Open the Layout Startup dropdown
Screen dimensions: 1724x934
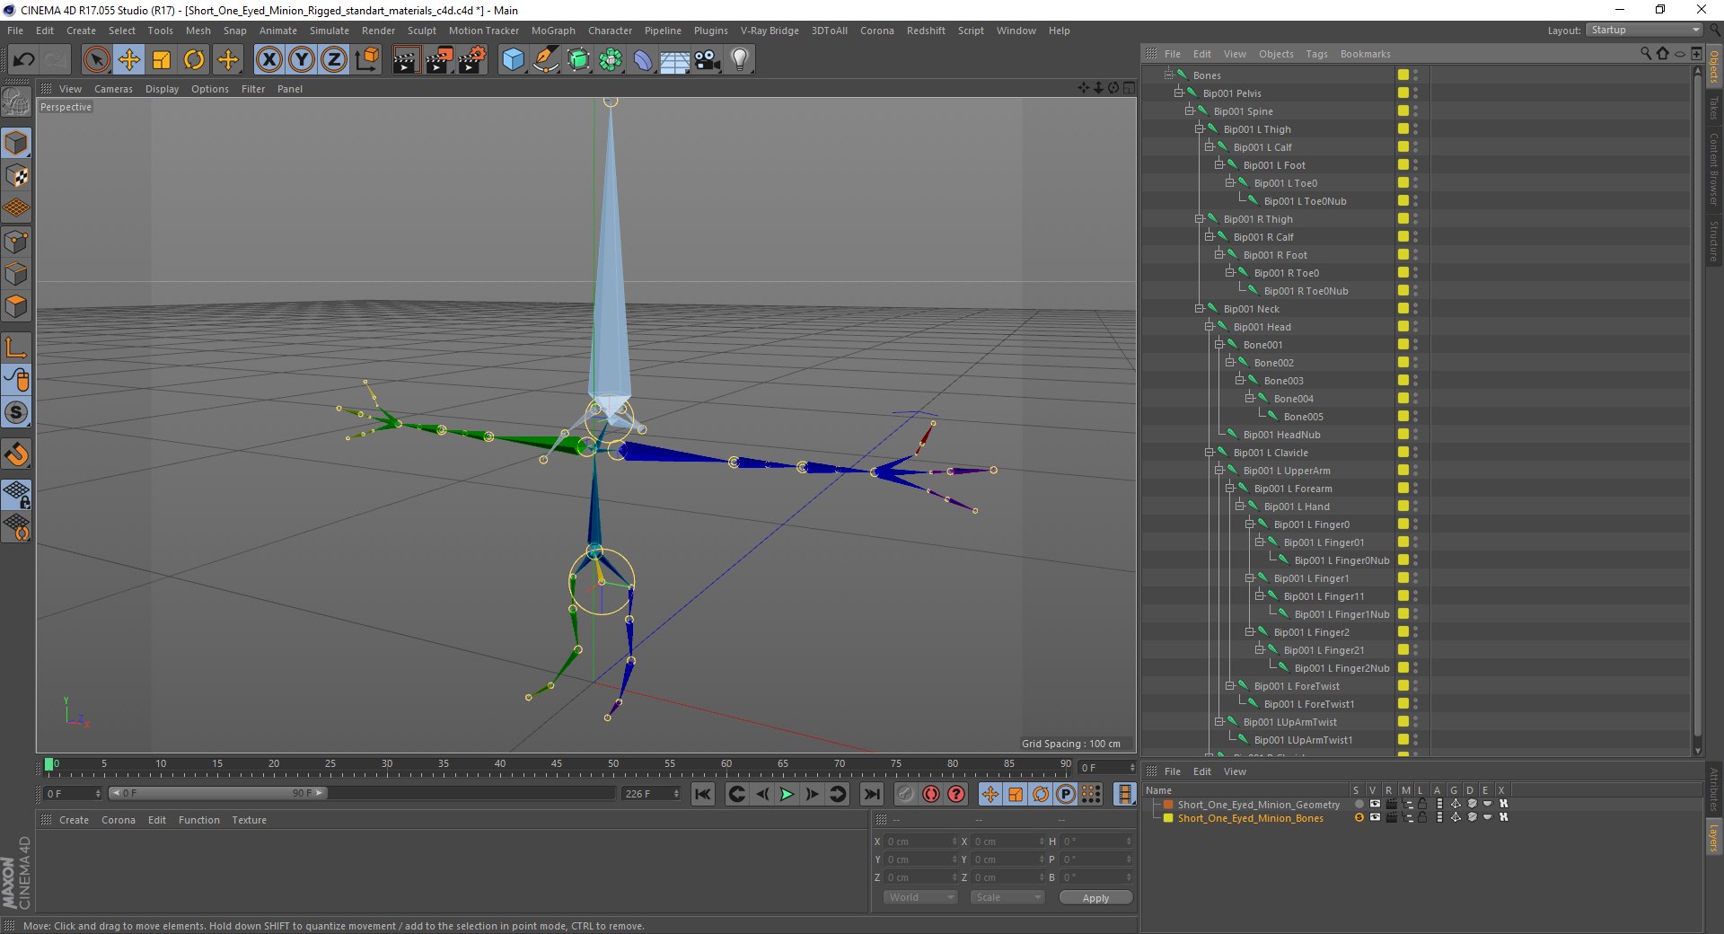click(x=1644, y=31)
